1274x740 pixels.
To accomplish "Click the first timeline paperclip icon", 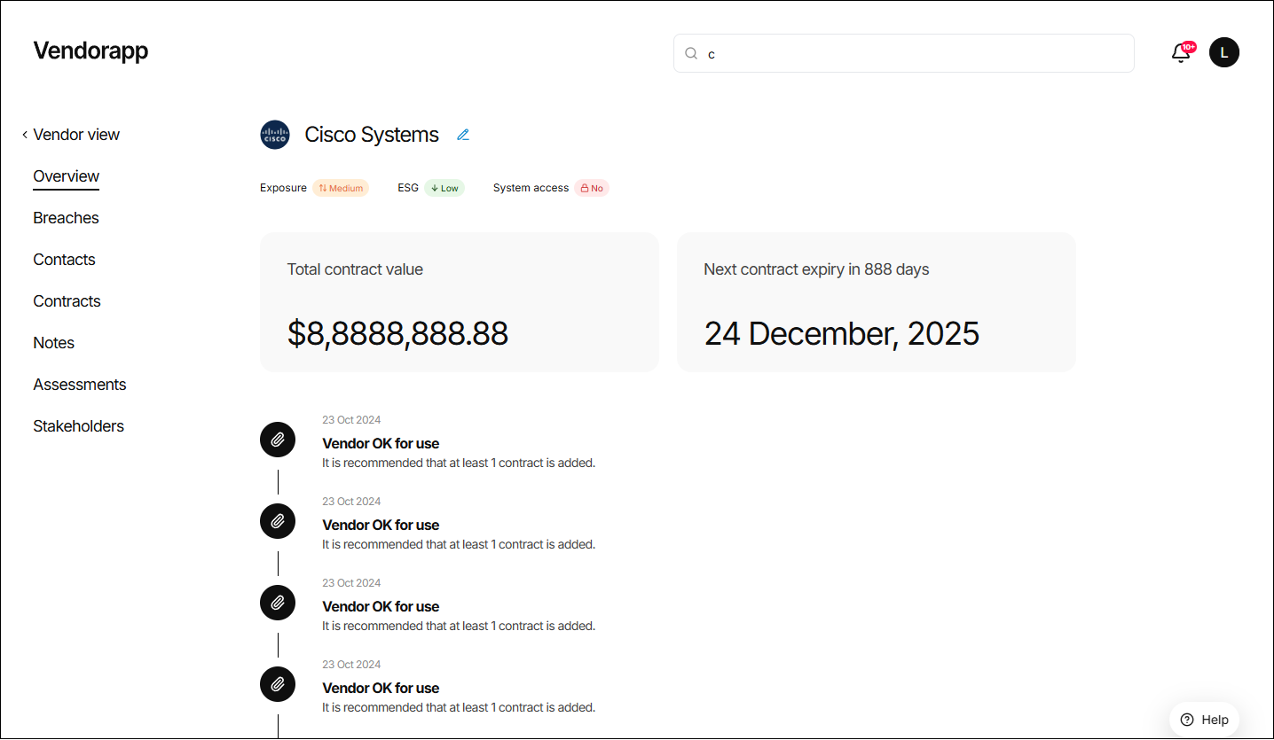I will (x=278, y=440).
